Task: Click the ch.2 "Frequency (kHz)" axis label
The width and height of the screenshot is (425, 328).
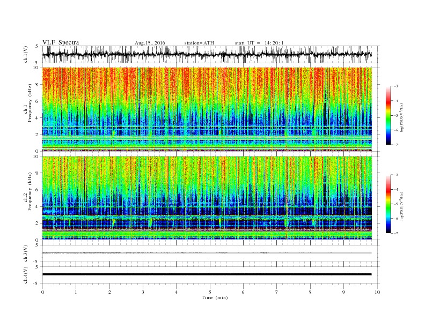Action: [x=30, y=192]
